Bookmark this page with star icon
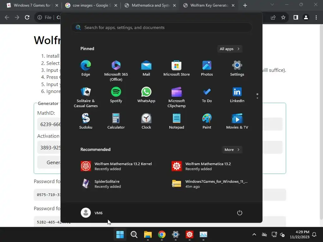The height and width of the screenshot is (242, 323). pos(283,18)
